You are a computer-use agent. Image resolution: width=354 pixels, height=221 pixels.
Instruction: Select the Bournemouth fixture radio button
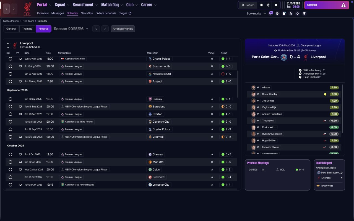(11, 66)
